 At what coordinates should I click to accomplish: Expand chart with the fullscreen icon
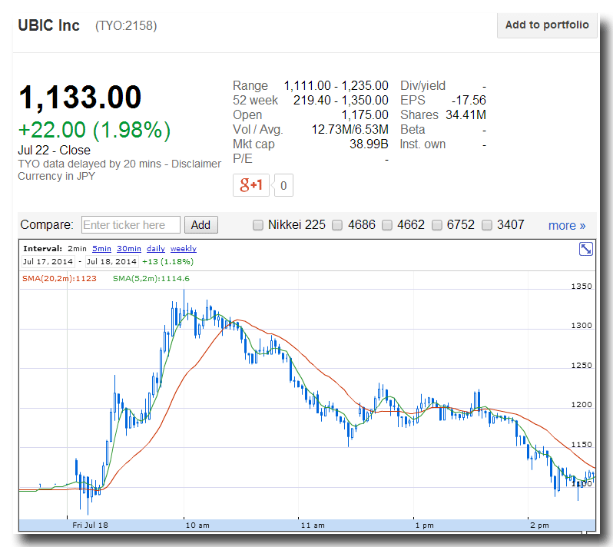[x=585, y=249]
